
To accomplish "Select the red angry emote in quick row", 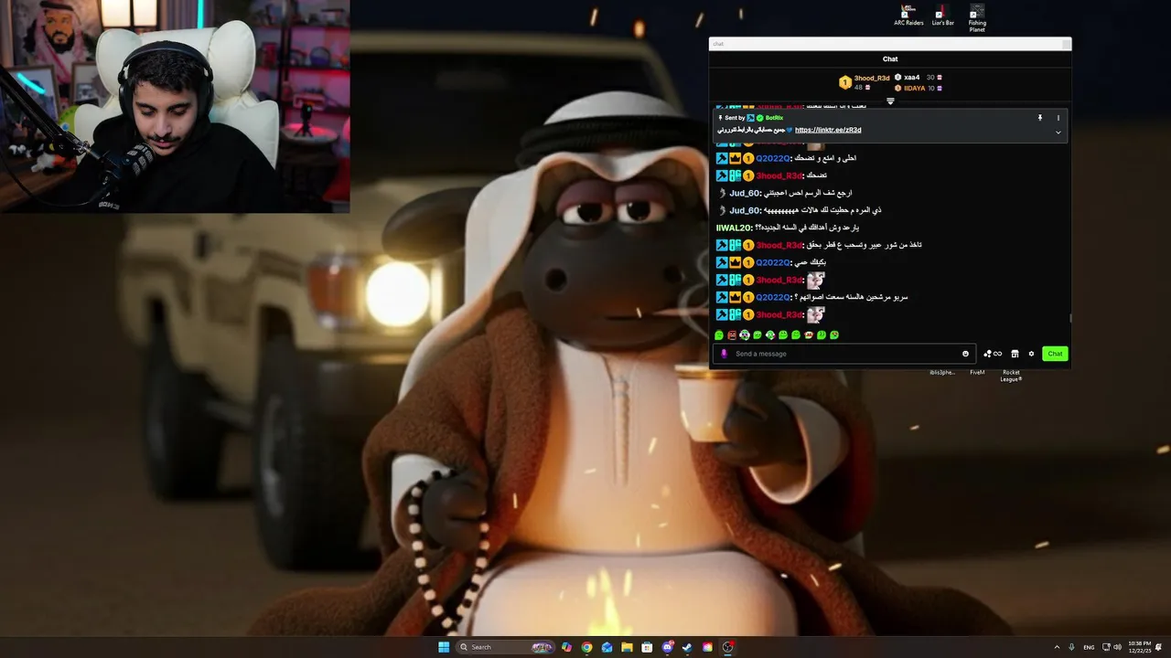I will click(x=732, y=335).
